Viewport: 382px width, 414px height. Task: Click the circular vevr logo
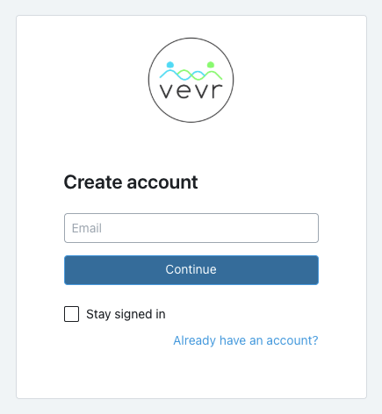(x=191, y=80)
